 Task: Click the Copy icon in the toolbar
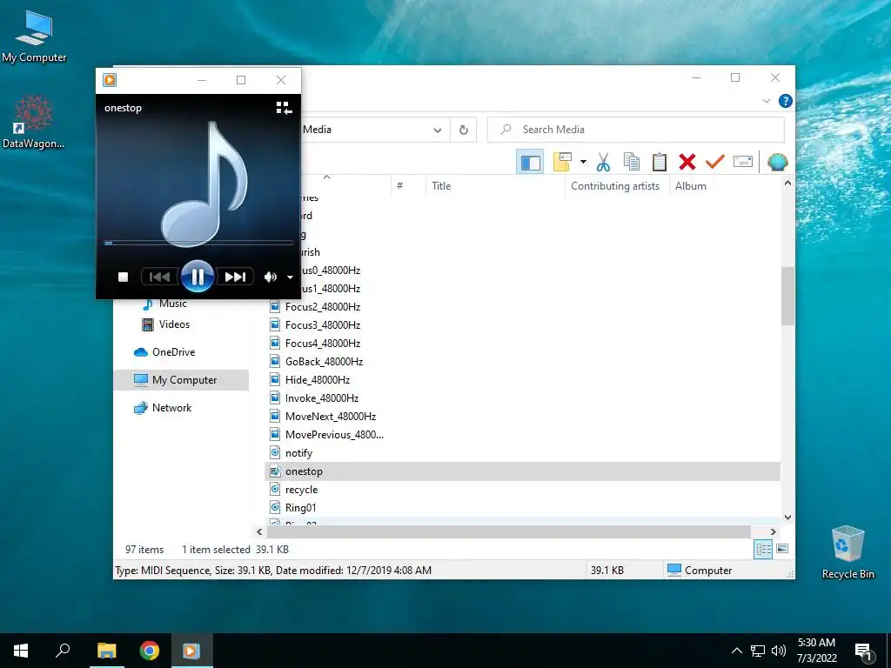click(x=632, y=162)
